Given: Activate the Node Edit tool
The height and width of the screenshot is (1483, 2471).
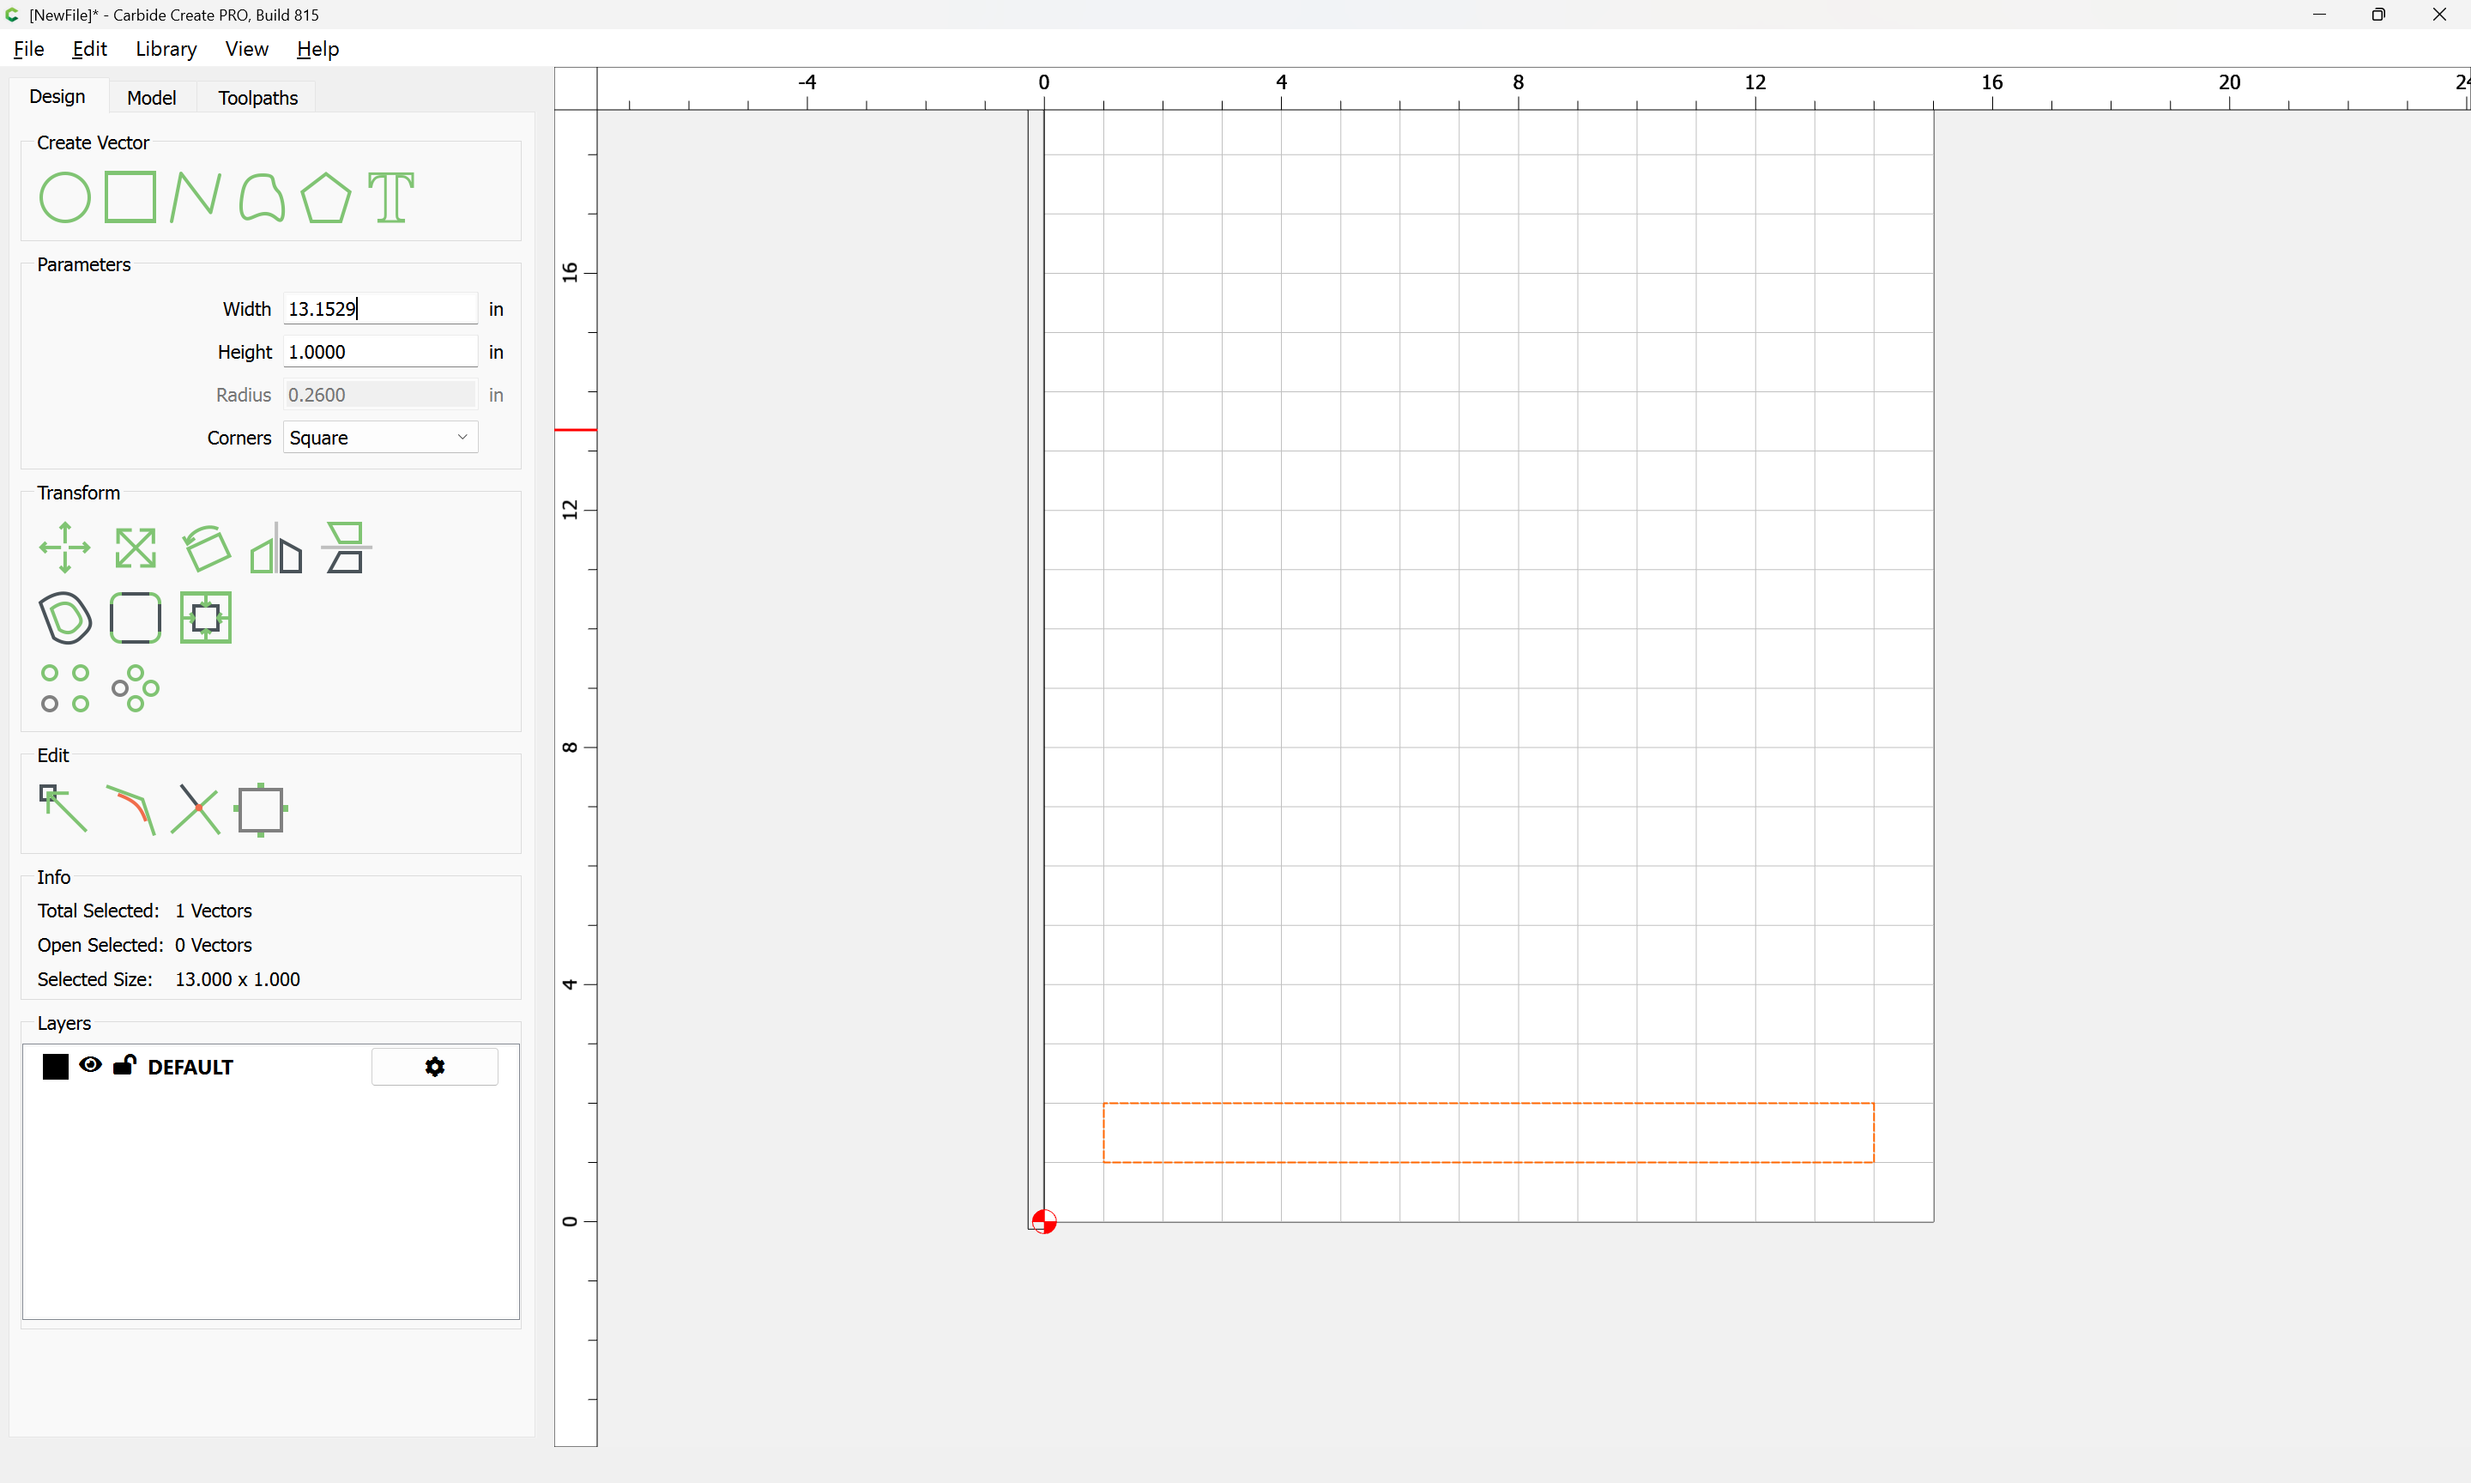Looking at the screenshot, I should coord(63,808).
